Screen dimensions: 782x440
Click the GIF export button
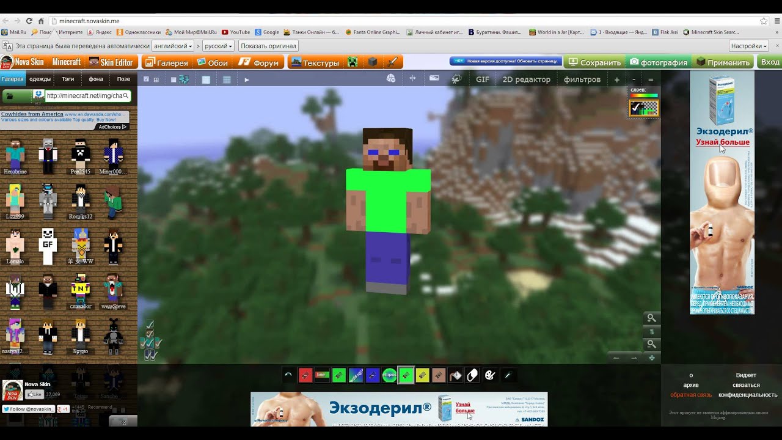pyautogui.click(x=483, y=79)
